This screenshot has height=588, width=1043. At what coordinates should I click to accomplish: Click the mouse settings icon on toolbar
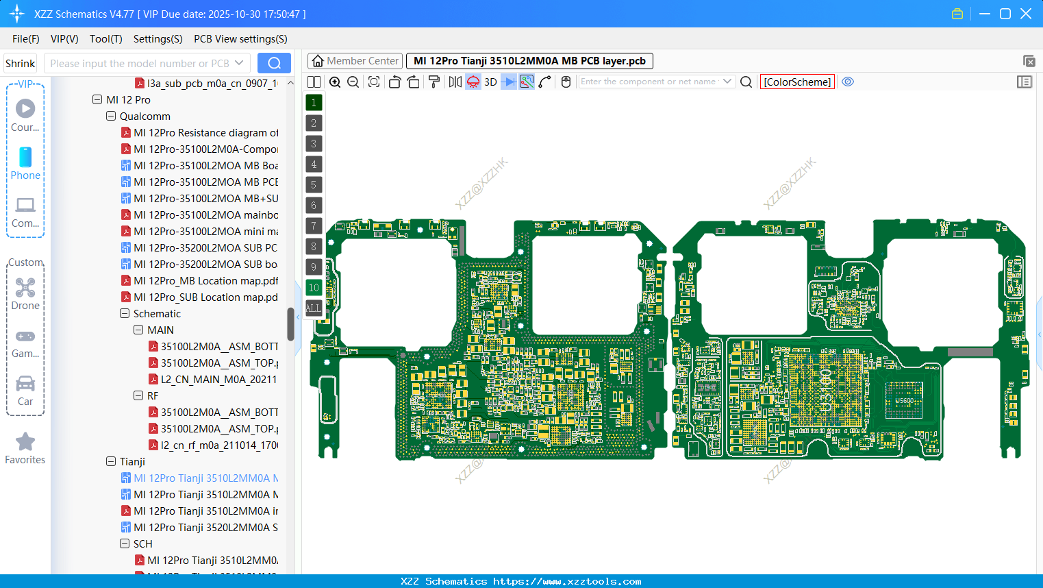coord(566,82)
